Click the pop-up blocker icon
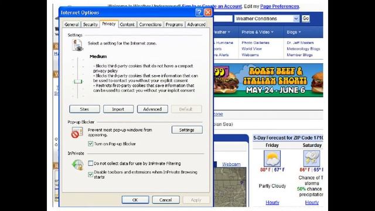The height and width of the screenshot is (211, 375). 77,132
